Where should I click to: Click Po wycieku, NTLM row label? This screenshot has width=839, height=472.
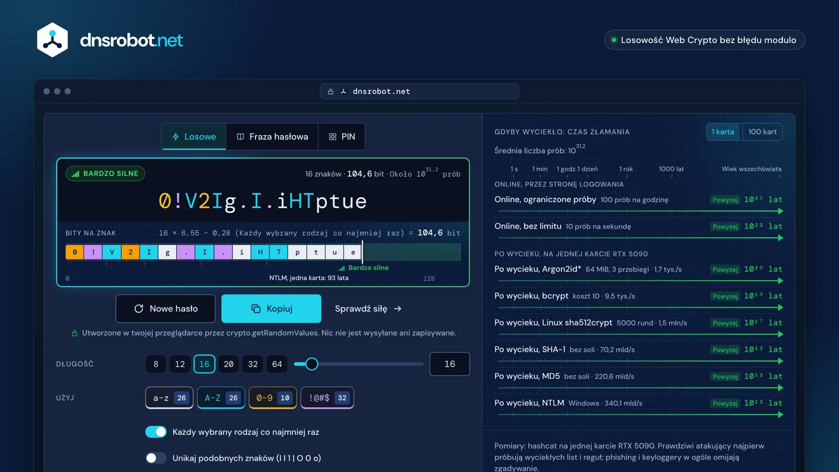[529, 403]
